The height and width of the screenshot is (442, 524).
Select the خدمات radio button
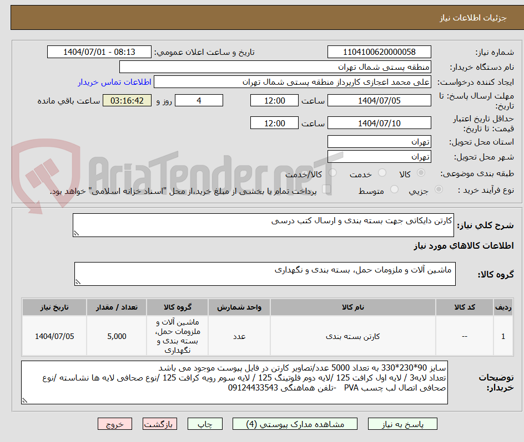pos(382,173)
